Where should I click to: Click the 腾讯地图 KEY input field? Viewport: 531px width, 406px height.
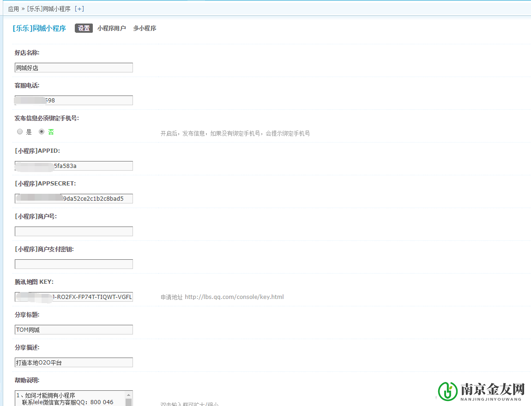74,297
